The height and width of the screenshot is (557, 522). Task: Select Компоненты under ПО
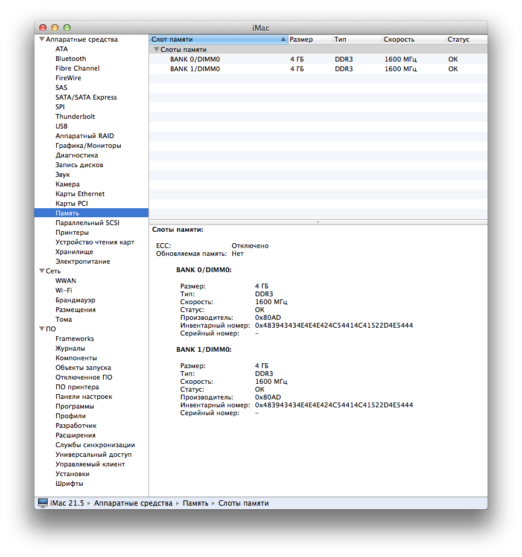76,358
